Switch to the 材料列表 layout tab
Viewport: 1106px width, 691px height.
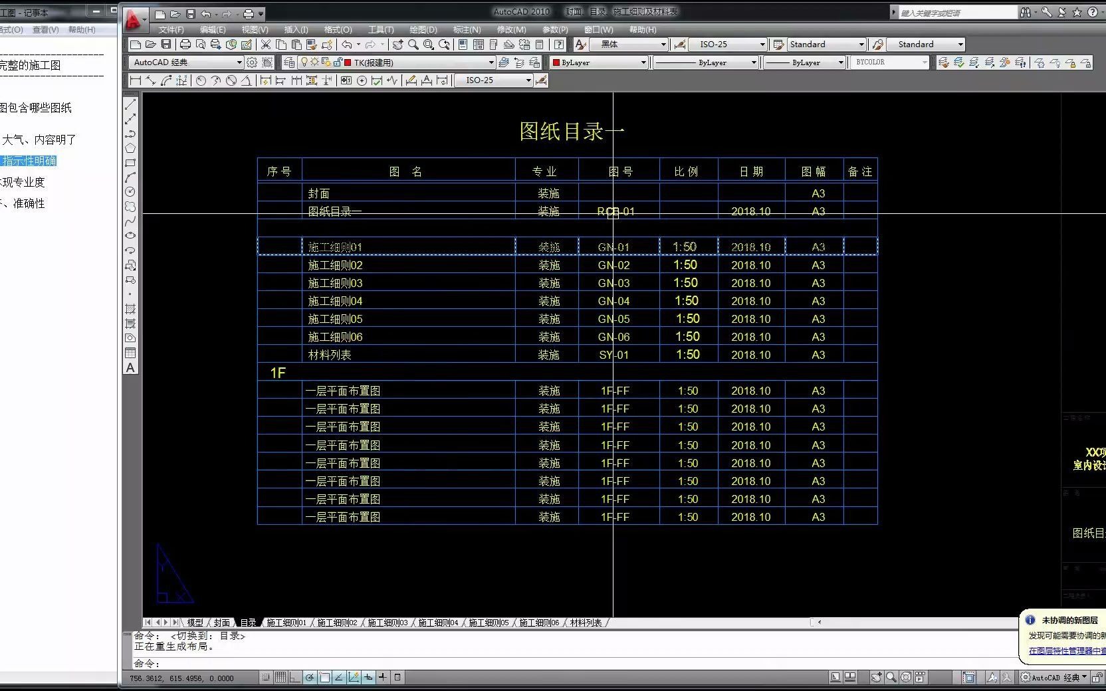(x=585, y=623)
